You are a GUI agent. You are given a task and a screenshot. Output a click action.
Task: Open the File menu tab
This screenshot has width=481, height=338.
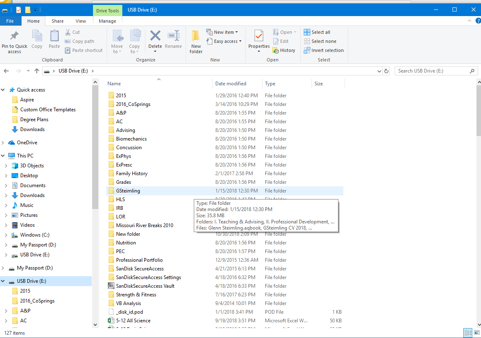point(10,21)
